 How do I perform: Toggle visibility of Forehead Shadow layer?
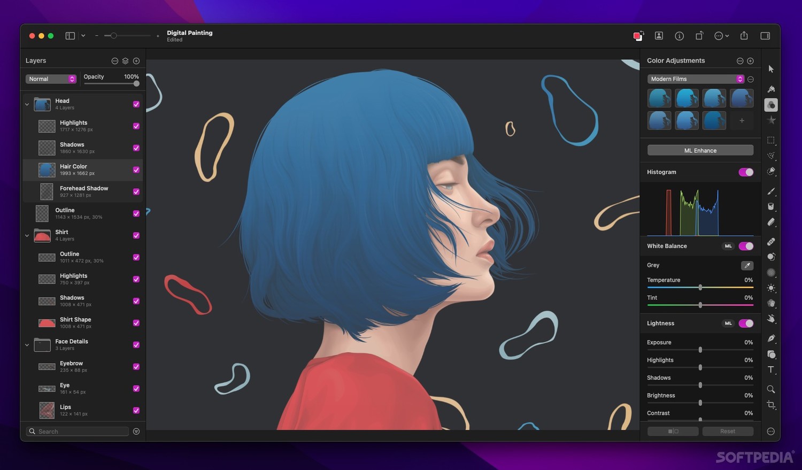click(136, 192)
